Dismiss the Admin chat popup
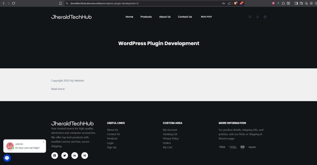 tap(44, 142)
